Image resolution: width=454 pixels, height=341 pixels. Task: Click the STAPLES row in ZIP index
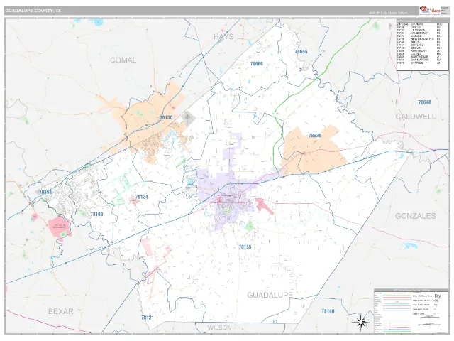[x=419, y=63]
